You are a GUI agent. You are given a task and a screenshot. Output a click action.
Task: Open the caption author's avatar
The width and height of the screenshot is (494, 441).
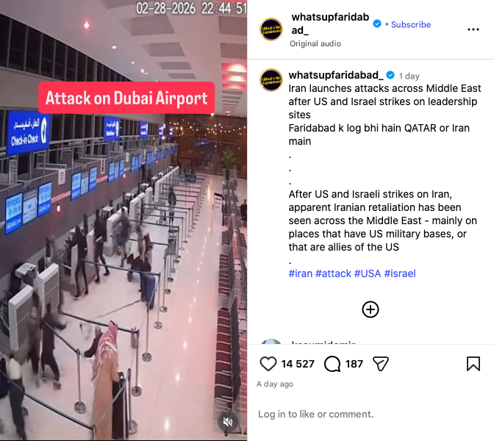point(271,80)
